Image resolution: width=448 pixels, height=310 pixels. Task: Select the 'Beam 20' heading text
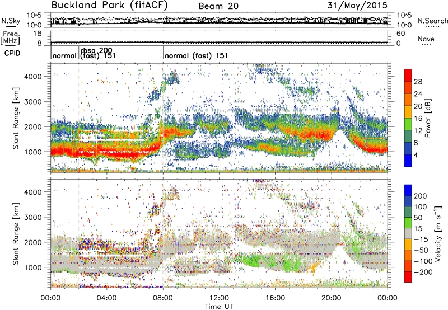(218, 6)
